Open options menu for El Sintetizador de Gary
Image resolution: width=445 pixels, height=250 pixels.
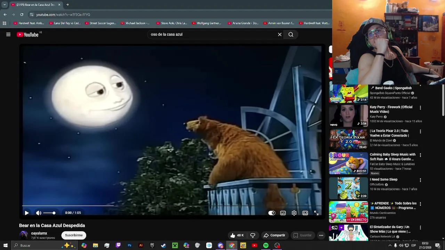(420, 228)
